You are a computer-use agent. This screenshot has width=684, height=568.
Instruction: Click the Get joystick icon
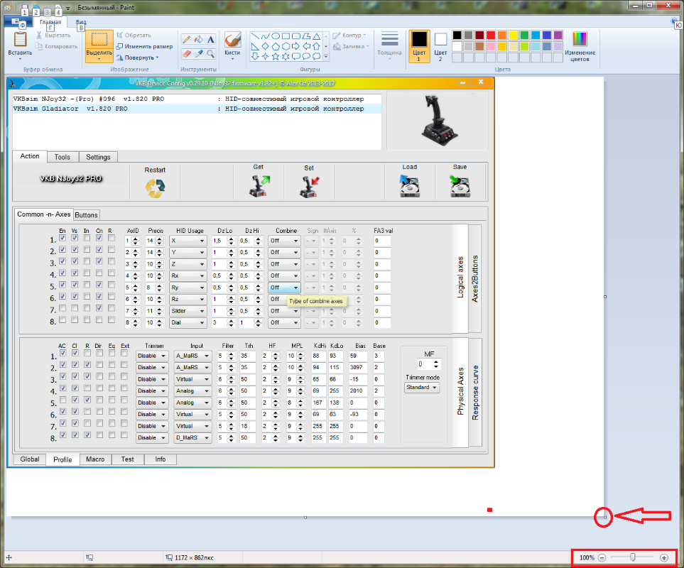(x=259, y=186)
